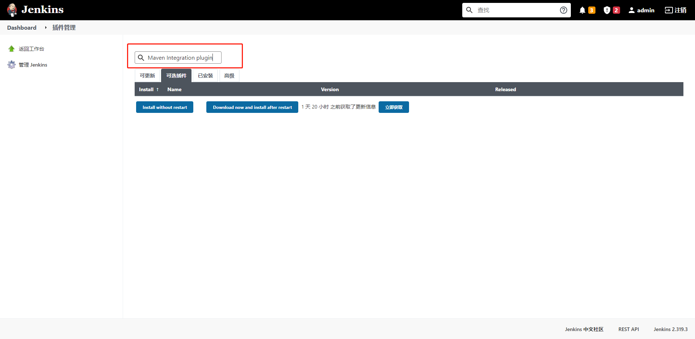The image size is (695, 339).
Task: Click the 立即获取 button
Action: click(394, 107)
